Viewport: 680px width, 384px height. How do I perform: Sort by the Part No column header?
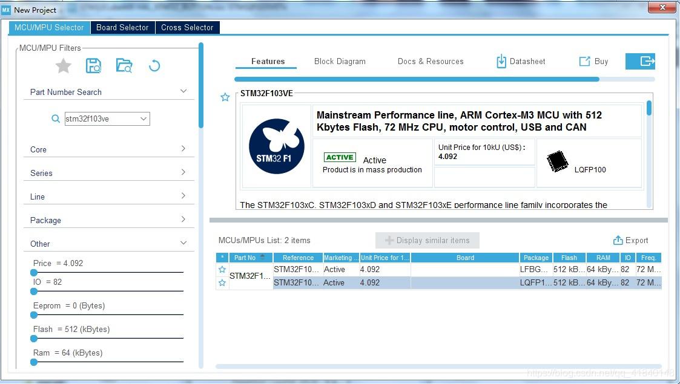[x=251, y=258]
